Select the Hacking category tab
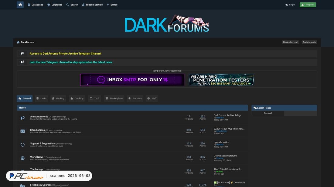This screenshot has height=187, width=334. 58,98
